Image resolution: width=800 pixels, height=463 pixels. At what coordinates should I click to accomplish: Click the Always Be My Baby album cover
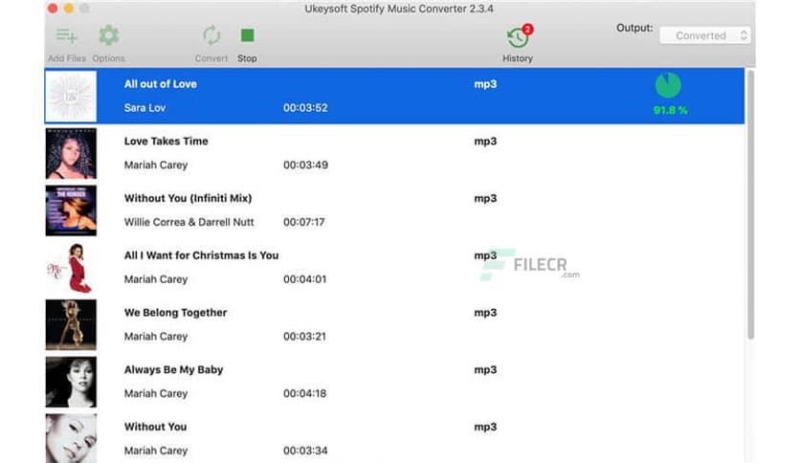point(71,382)
